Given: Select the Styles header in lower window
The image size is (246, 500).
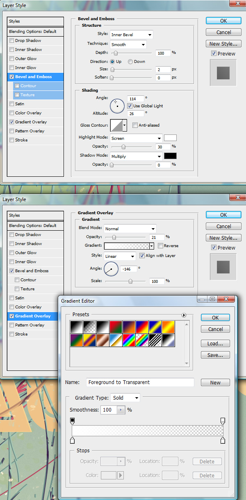Looking at the screenshot, I should [x=36, y=215].
